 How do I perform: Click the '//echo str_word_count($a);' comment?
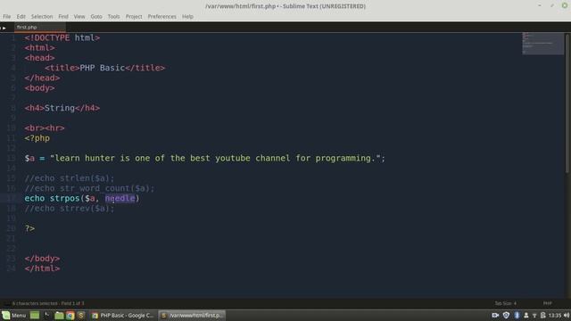pyautogui.click(x=89, y=188)
